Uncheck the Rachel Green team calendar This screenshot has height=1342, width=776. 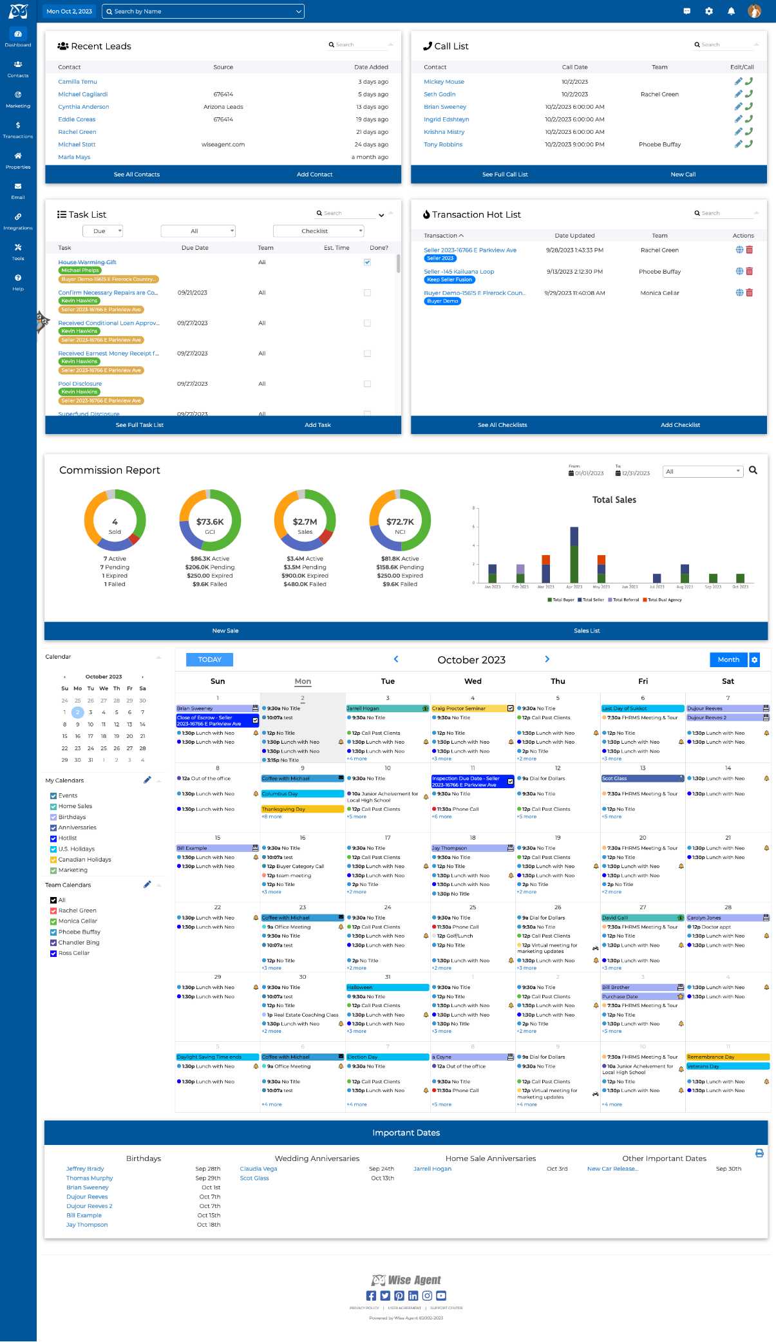53,911
